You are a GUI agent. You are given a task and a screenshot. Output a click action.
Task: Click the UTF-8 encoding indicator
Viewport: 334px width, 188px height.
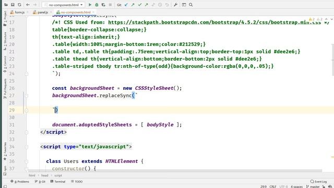click(283, 186)
